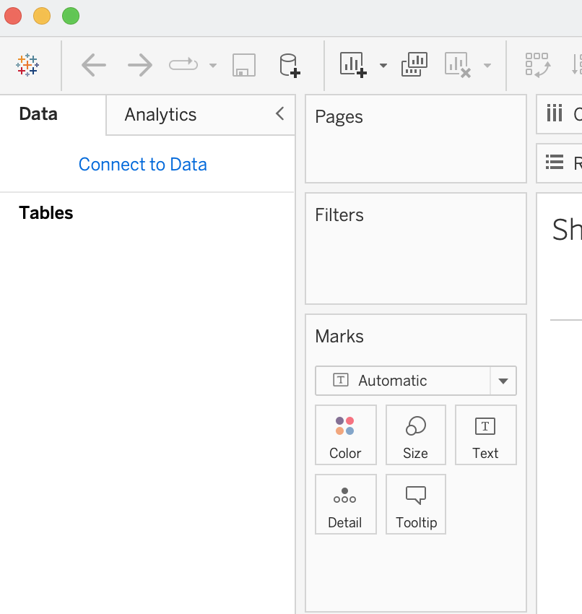Click the Save floppy disk icon
Image resolution: width=582 pixels, height=614 pixels.
[x=244, y=65]
